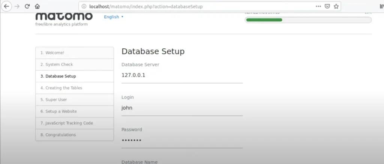
Task: Open the English language dropdown
Action: click(114, 17)
